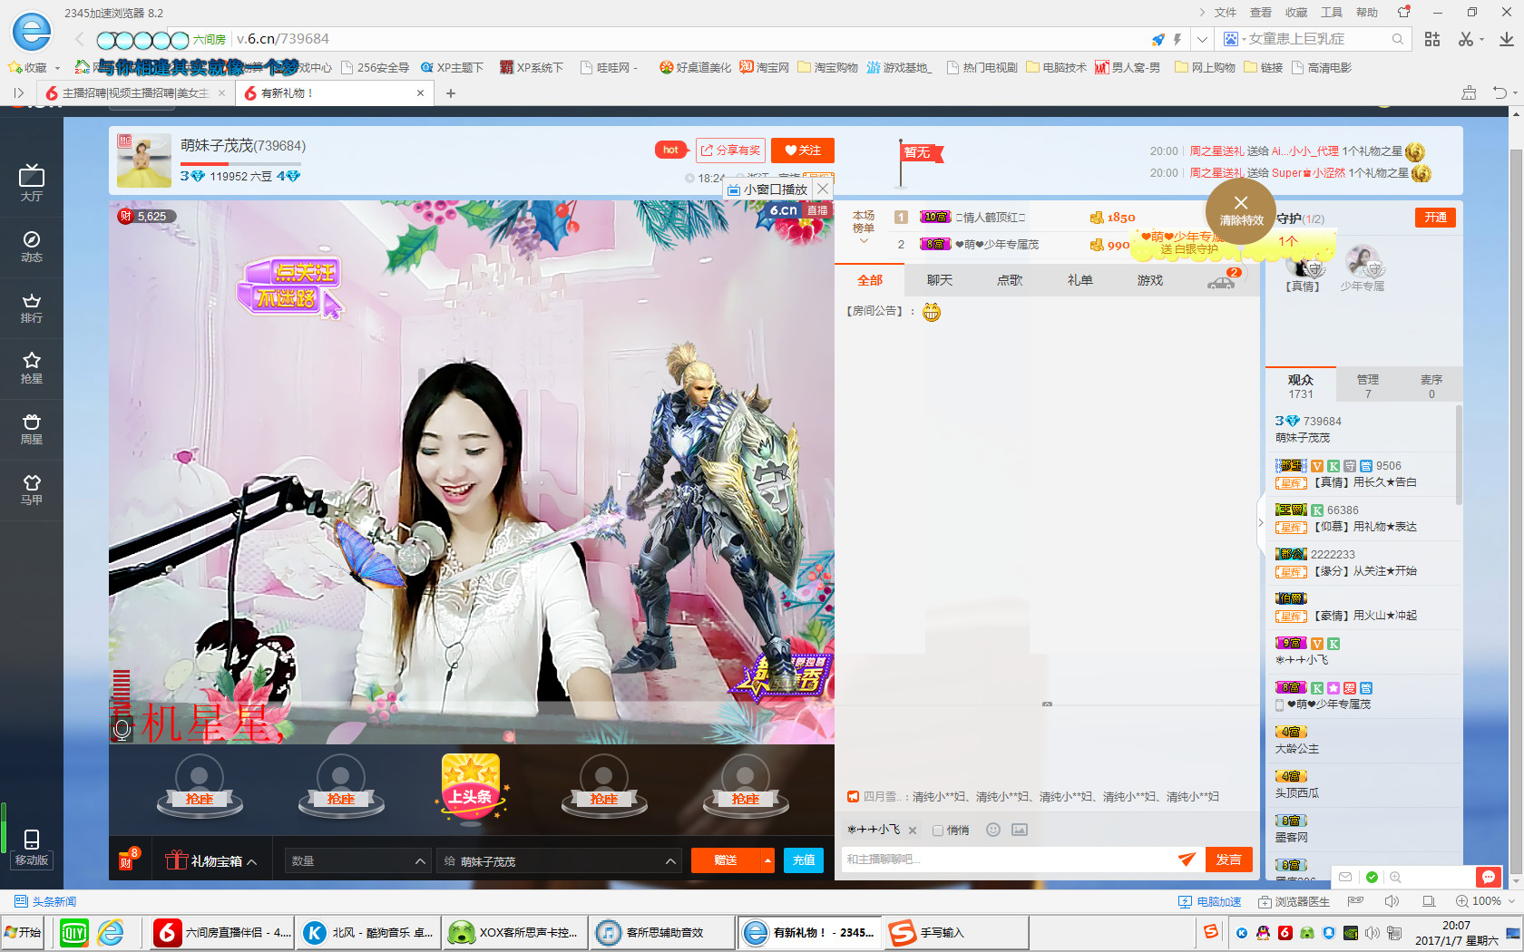The height and width of the screenshot is (952, 1524).
Task: Collapse the audience panel side arrow
Action: 1260,523
